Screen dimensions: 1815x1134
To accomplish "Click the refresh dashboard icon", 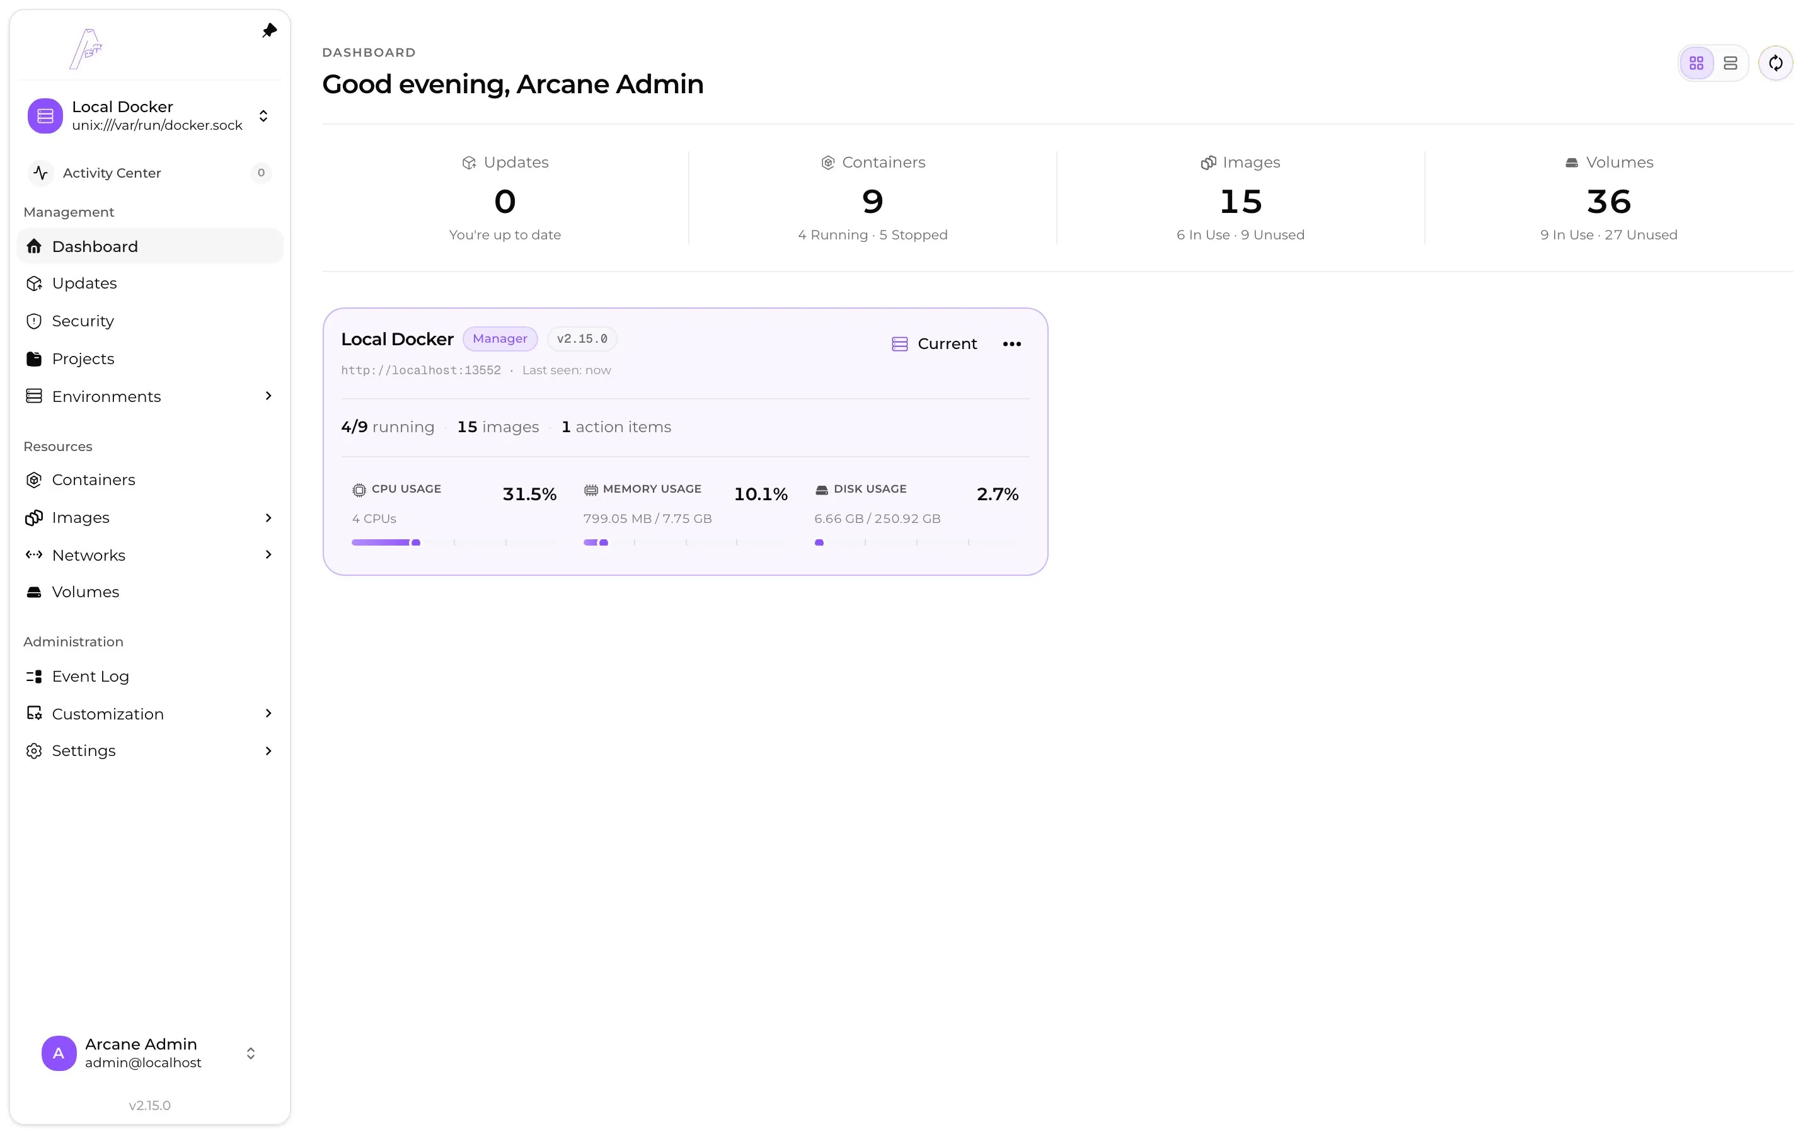I will pyautogui.click(x=1775, y=63).
